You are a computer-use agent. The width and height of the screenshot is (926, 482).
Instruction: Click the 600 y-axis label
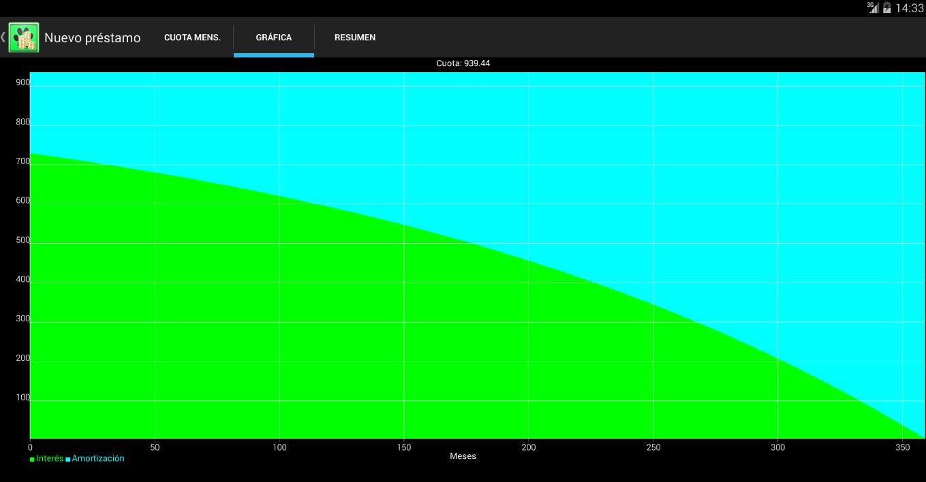pyautogui.click(x=23, y=201)
